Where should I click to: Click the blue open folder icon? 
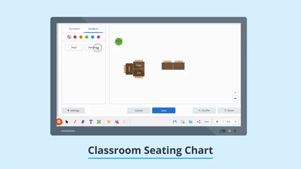[x=190, y=122]
